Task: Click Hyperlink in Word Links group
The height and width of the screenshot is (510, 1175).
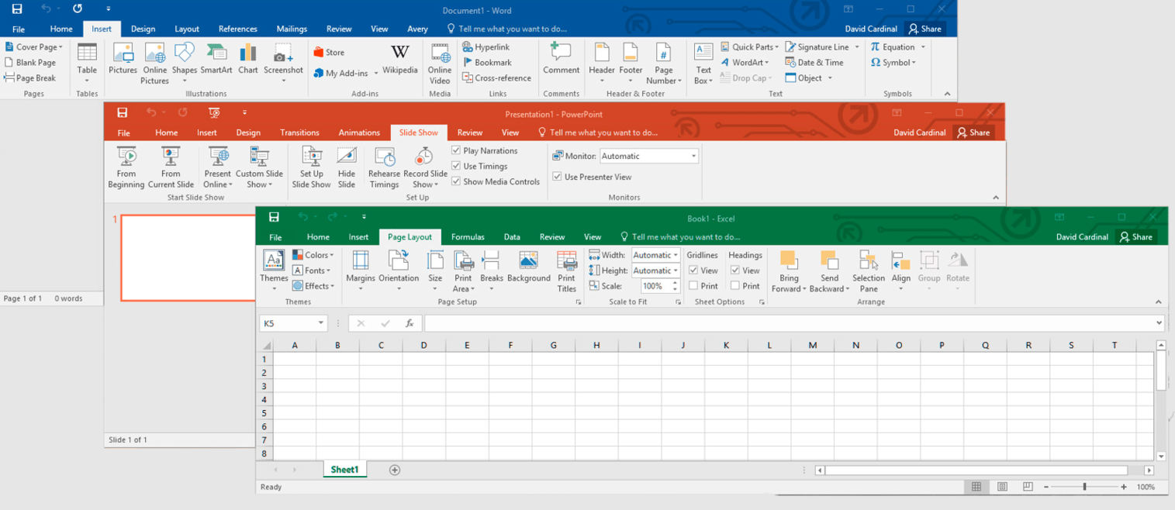Action: pyautogui.click(x=486, y=47)
